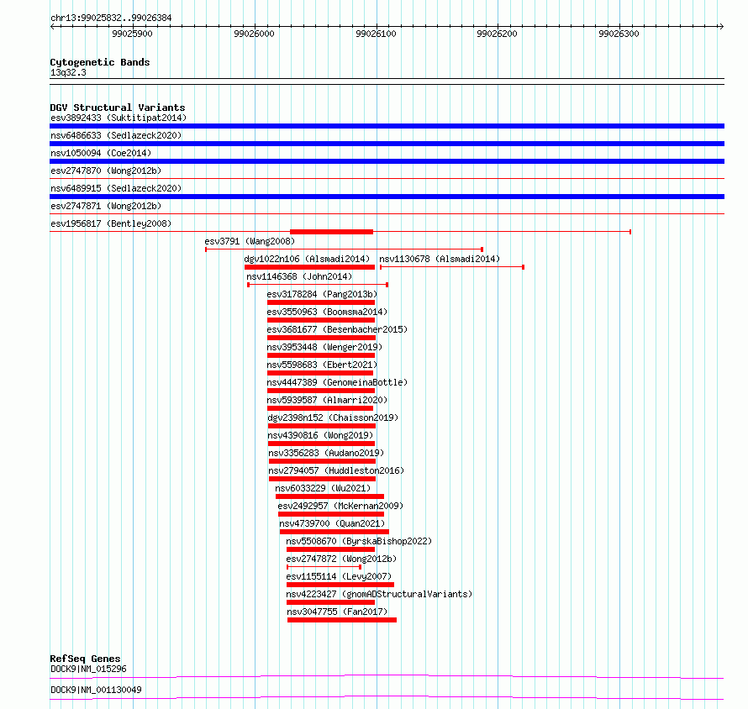
Task: Click the DGV Structural Variants track heading
Action: (x=118, y=108)
